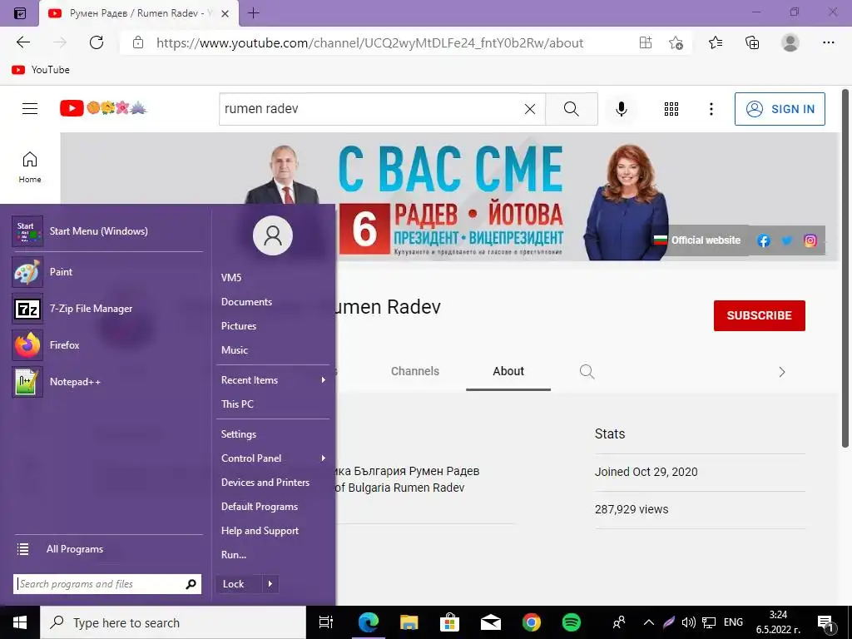This screenshot has height=639, width=852.
Task: Open Edge apps/split icon in address bar
Action: (646, 42)
